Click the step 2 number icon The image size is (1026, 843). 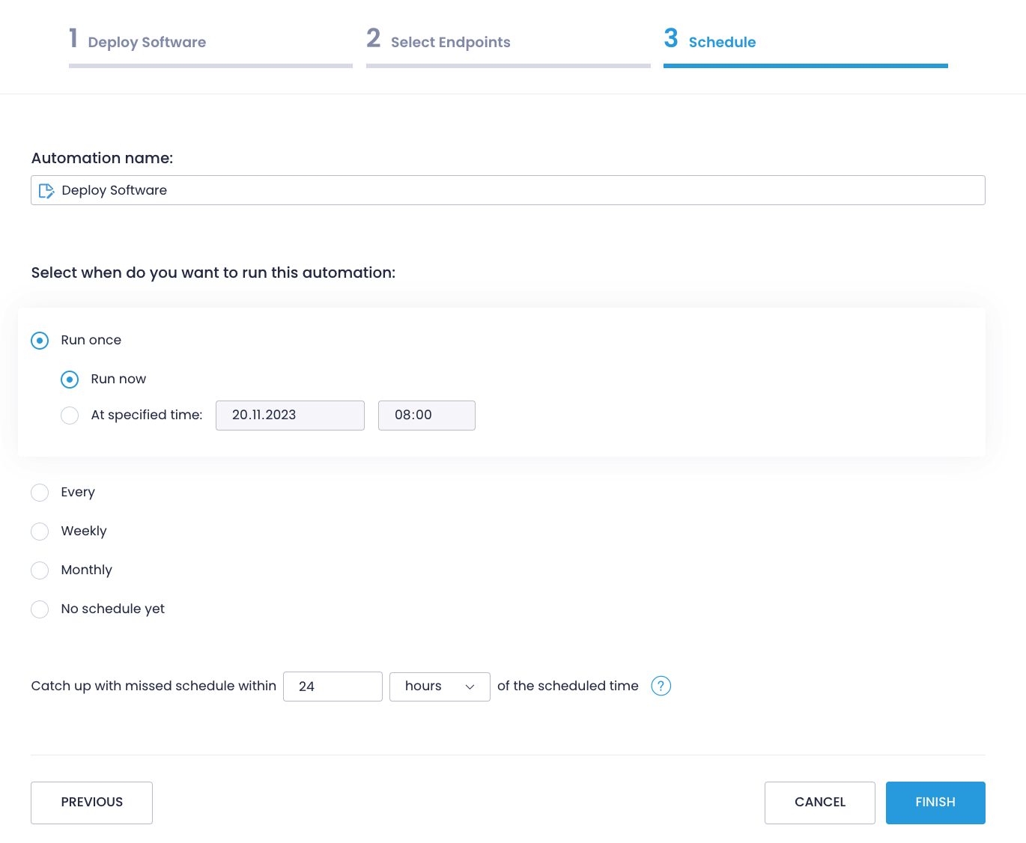click(373, 37)
